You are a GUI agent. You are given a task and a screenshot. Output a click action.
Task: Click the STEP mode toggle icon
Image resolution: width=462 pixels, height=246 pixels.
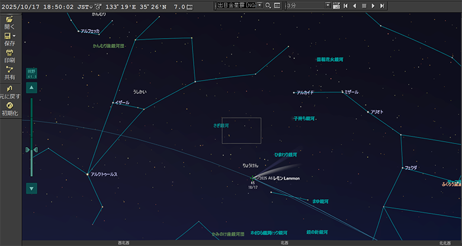pos(336,5)
